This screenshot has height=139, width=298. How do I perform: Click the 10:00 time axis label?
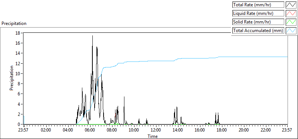(x=134, y=130)
